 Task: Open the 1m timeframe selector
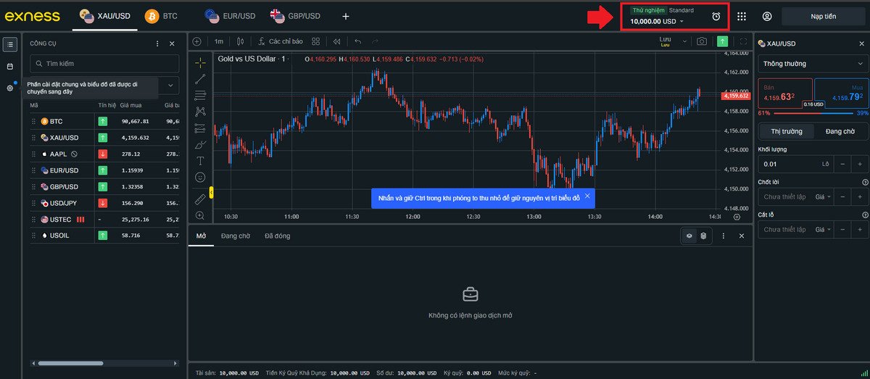point(219,41)
